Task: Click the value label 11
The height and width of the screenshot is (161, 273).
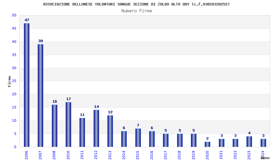Action: [82, 115]
